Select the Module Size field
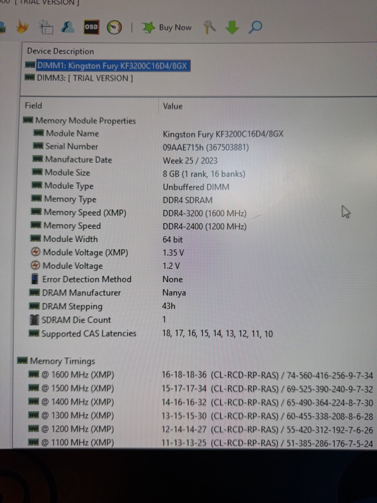377x503 pixels. tap(67, 173)
